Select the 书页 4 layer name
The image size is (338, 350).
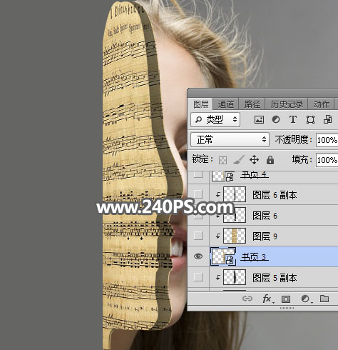254,175
